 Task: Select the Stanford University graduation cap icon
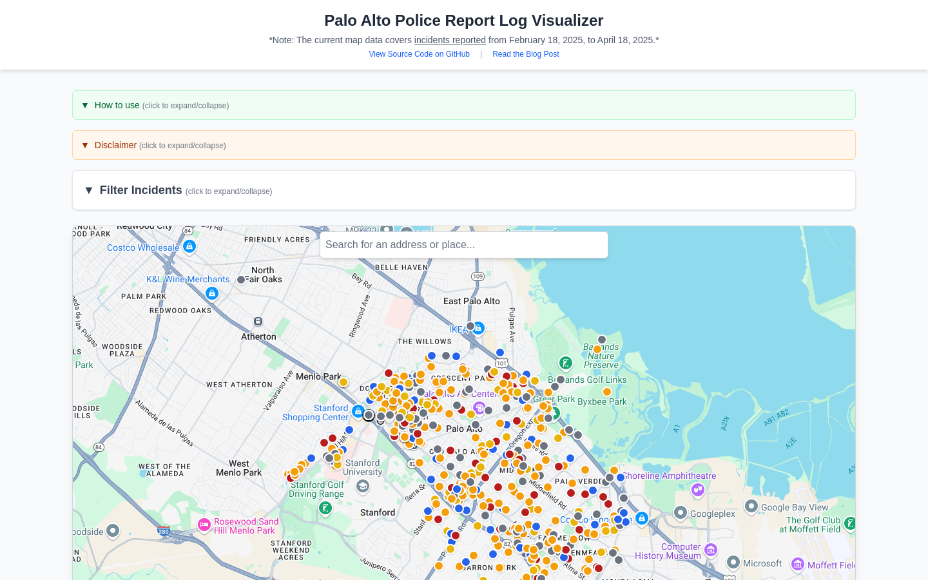tap(363, 487)
